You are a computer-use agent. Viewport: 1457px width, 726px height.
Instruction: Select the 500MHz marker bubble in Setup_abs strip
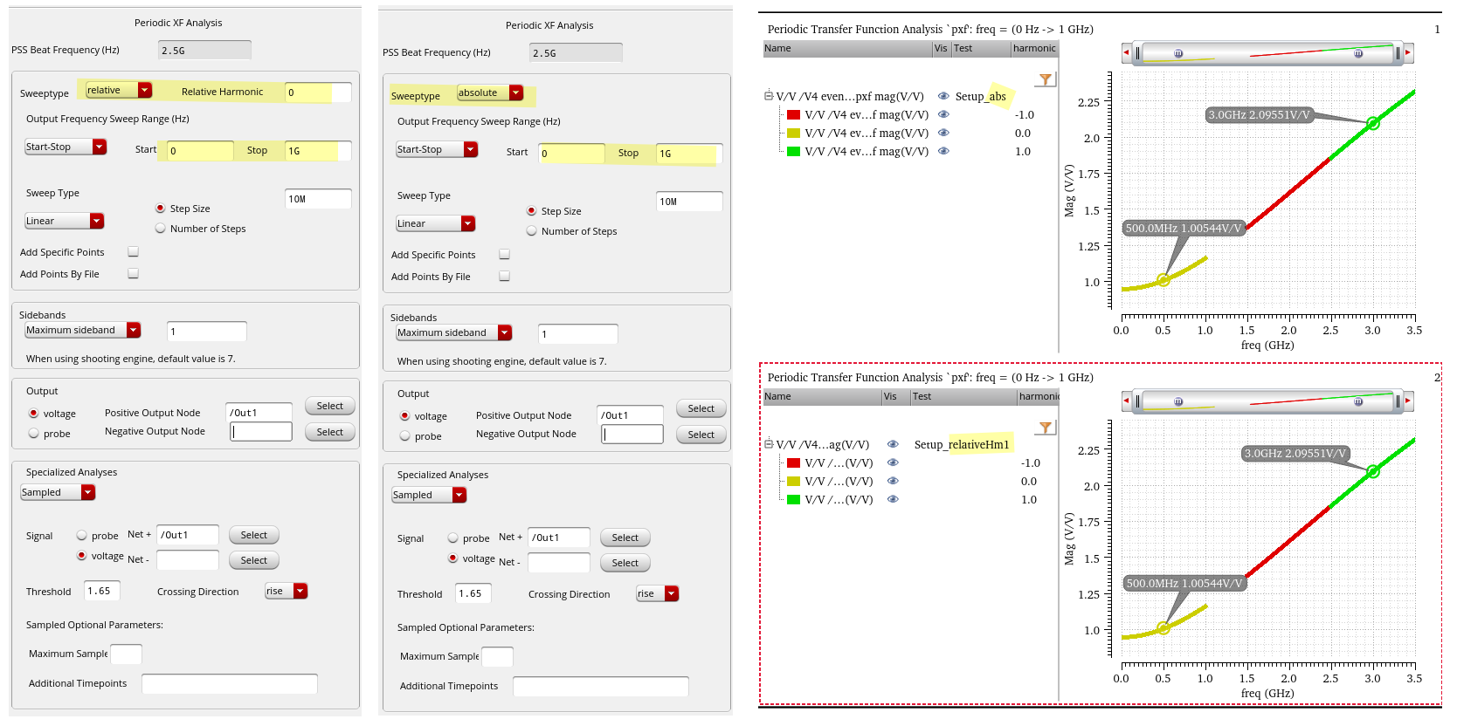pyautogui.click(x=1178, y=53)
